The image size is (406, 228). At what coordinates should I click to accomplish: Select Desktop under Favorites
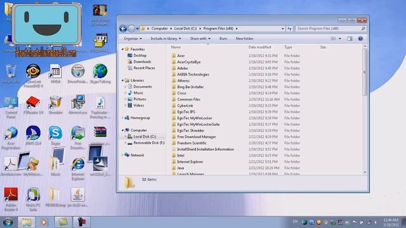point(140,56)
